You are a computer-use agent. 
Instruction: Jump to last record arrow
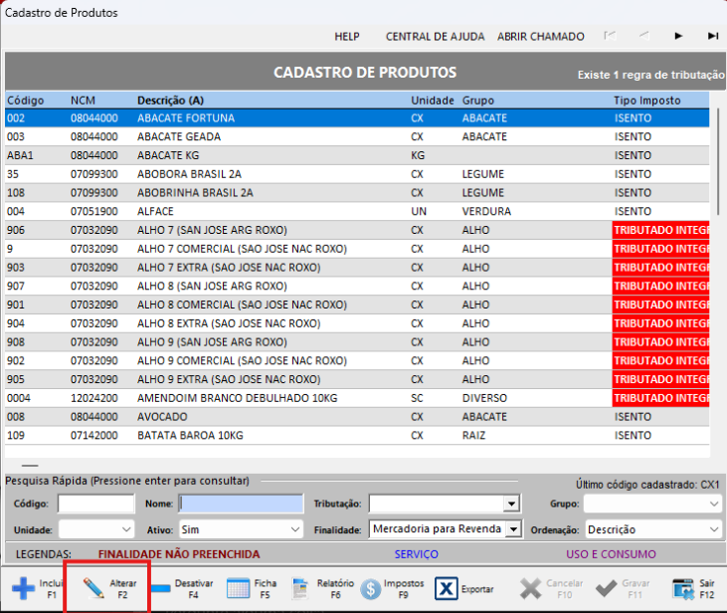[712, 36]
